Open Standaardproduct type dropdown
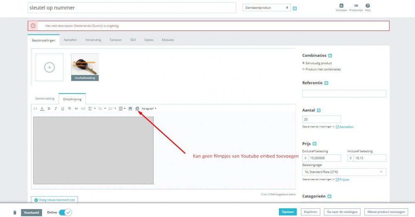415x217 pixels. coord(266,7)
